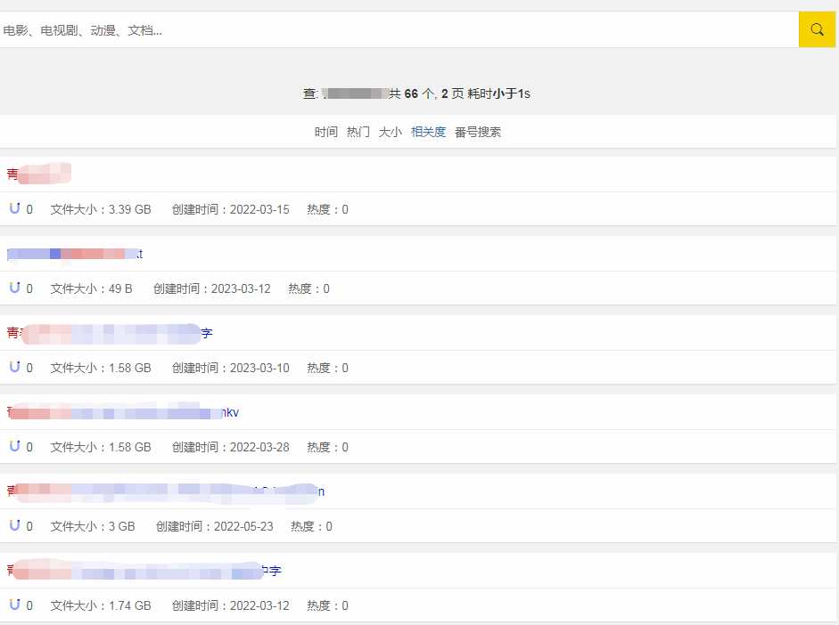This screenshot has width=839, height=625.
Task: Click magnet icon for the 2023-03-10 result
Action: tap(15, 367)
